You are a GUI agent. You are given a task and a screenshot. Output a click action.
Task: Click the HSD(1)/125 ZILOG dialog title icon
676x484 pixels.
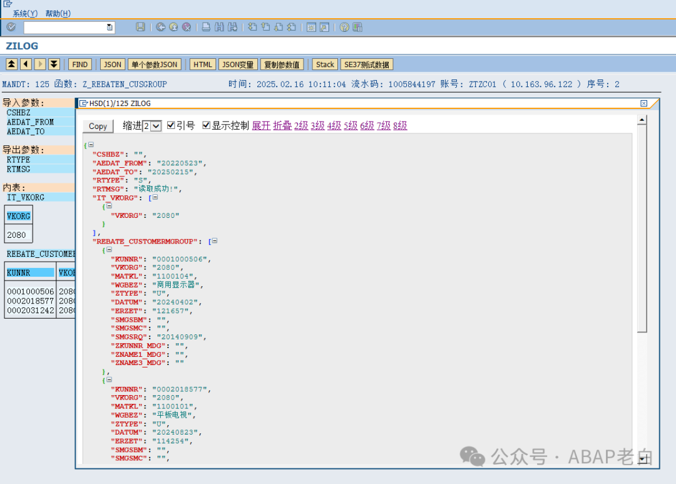point(84,103)
